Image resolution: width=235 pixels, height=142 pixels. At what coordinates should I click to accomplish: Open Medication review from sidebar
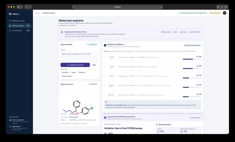click(x=20, y=21)
